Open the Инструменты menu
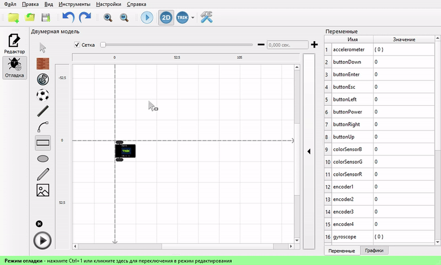The height and width of the screenshot is (265, 441). [74, 4]
